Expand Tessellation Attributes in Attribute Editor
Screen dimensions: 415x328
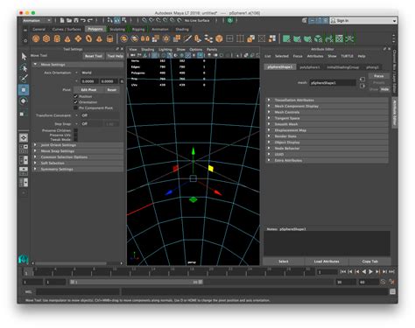coord(327,100)
